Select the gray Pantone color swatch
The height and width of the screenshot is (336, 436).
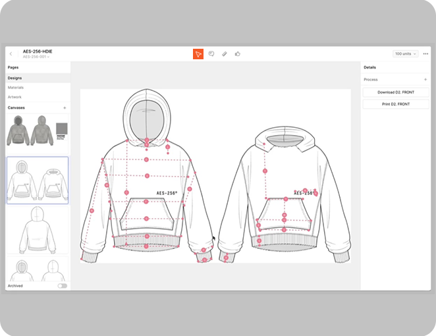pos(61,129)
